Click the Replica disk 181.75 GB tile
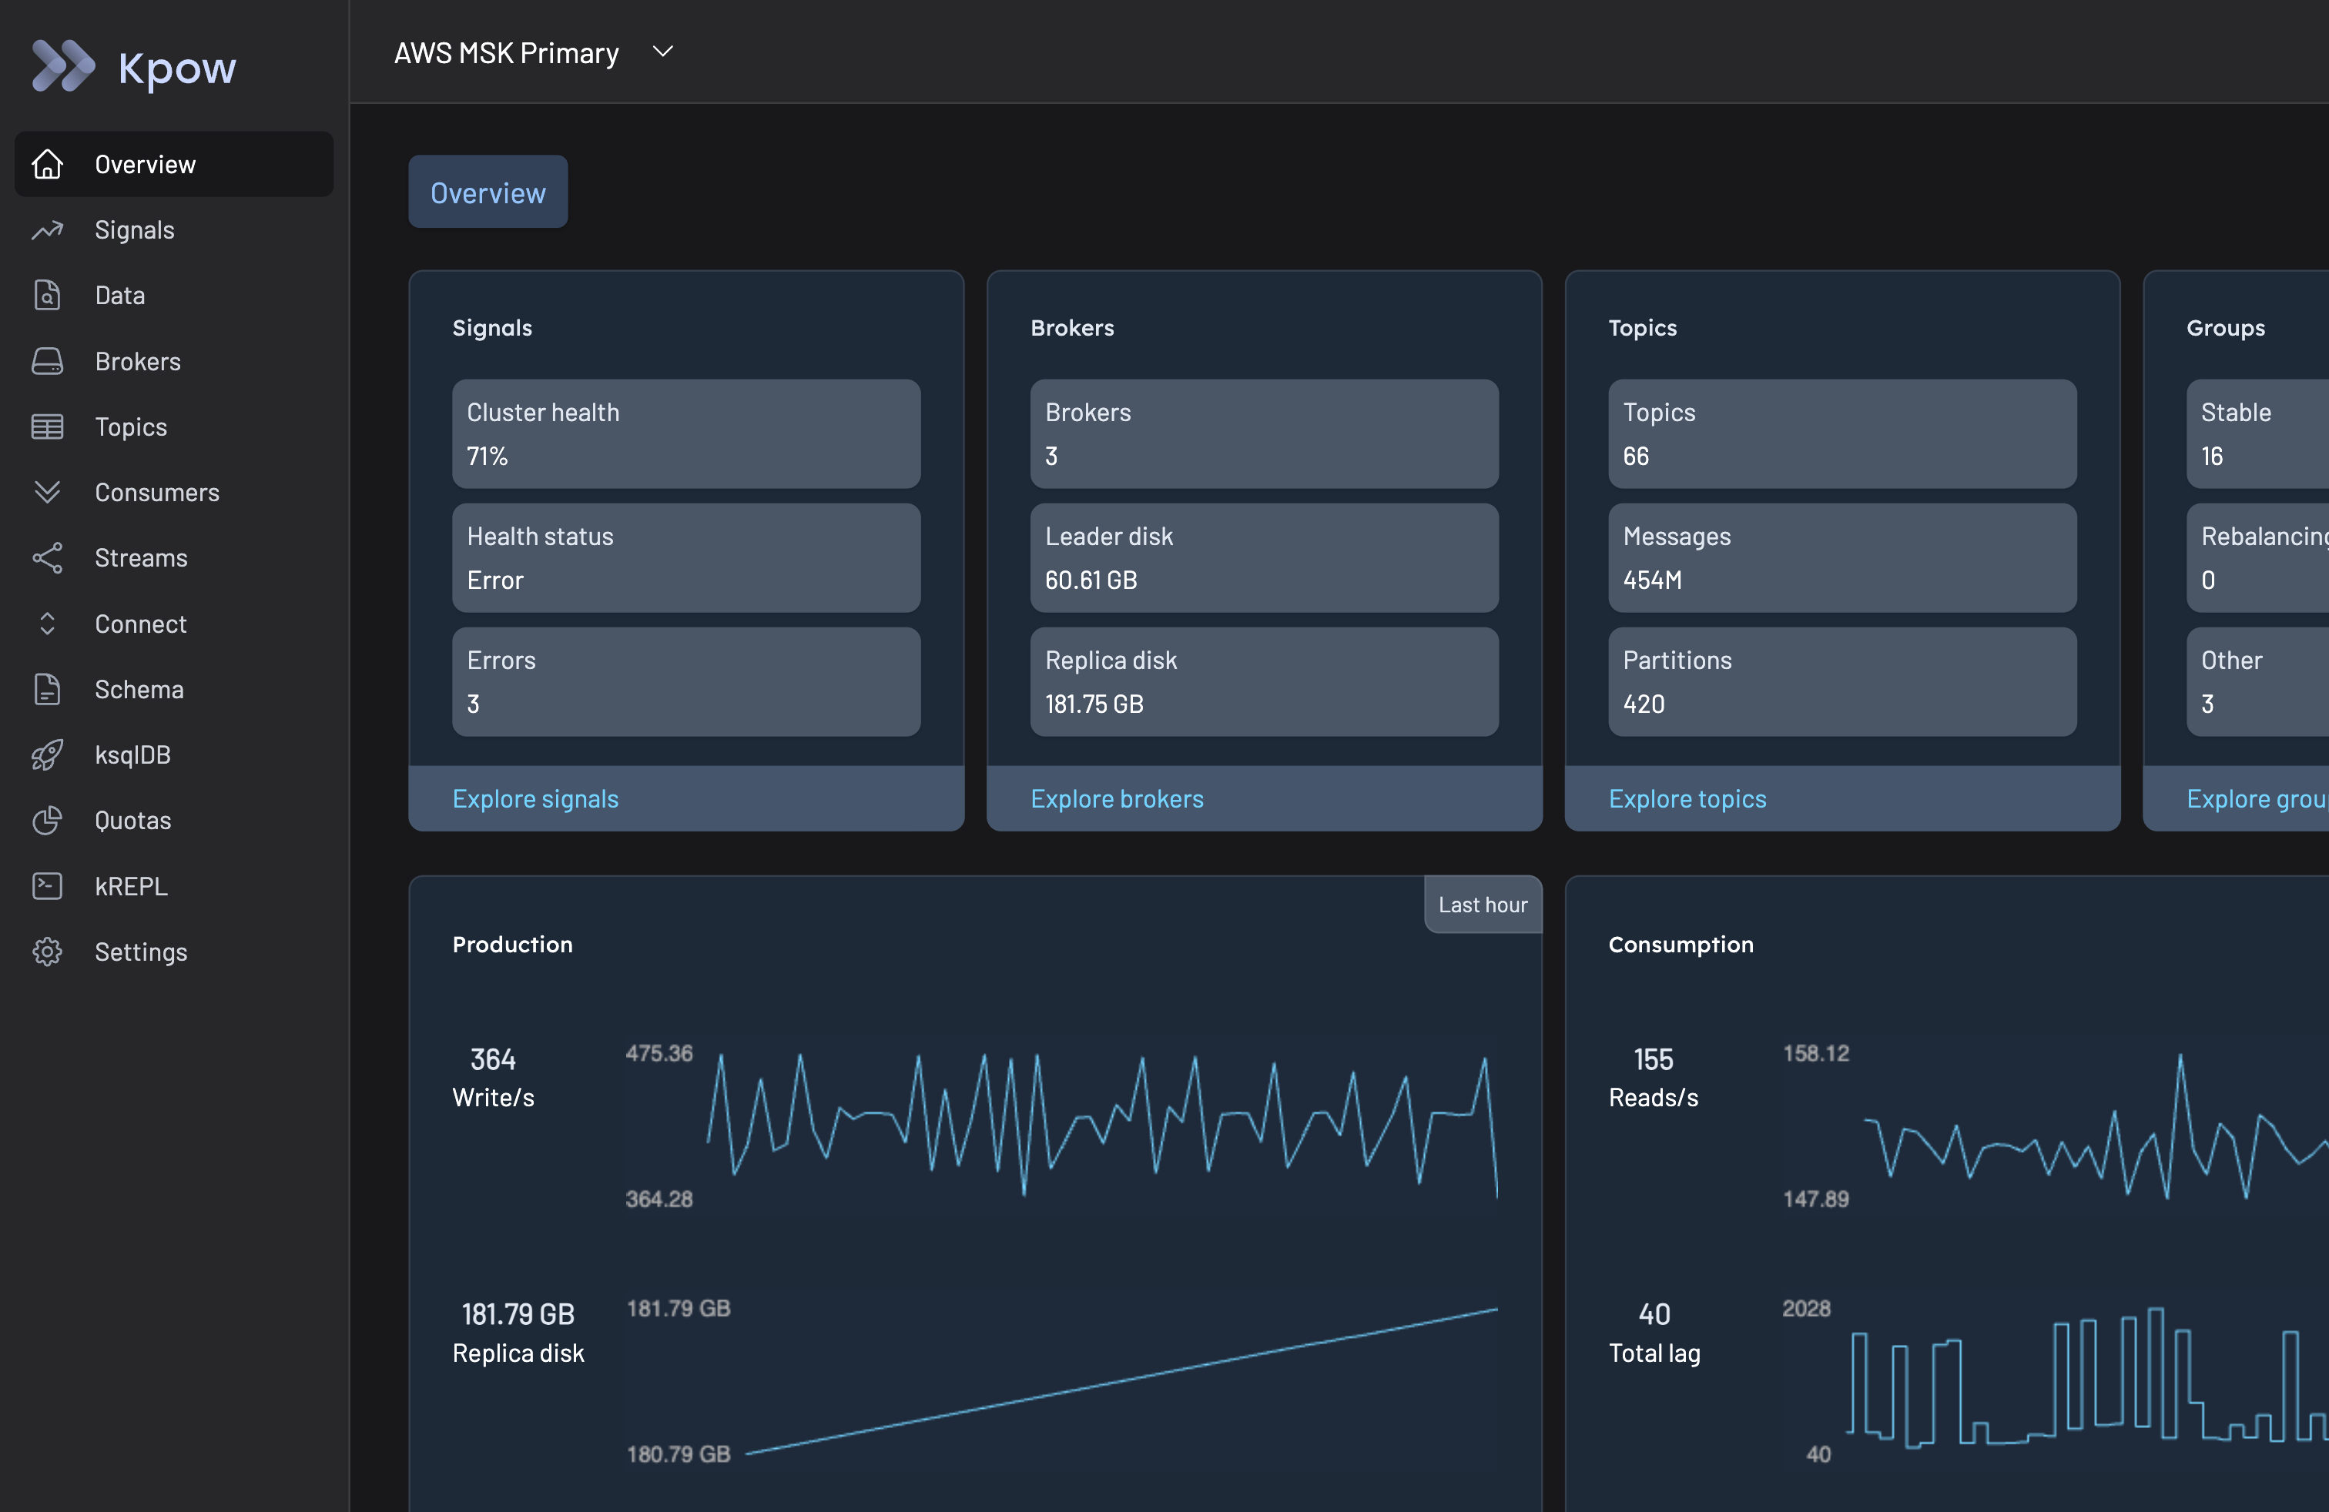 tap(1265, 681)
